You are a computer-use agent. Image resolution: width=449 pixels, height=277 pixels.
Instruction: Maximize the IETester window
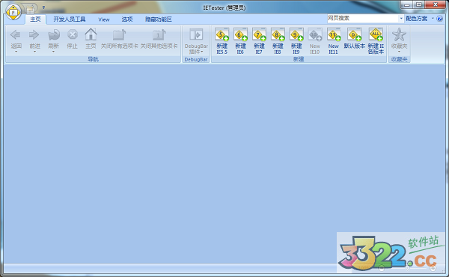(x=419, y=4)
